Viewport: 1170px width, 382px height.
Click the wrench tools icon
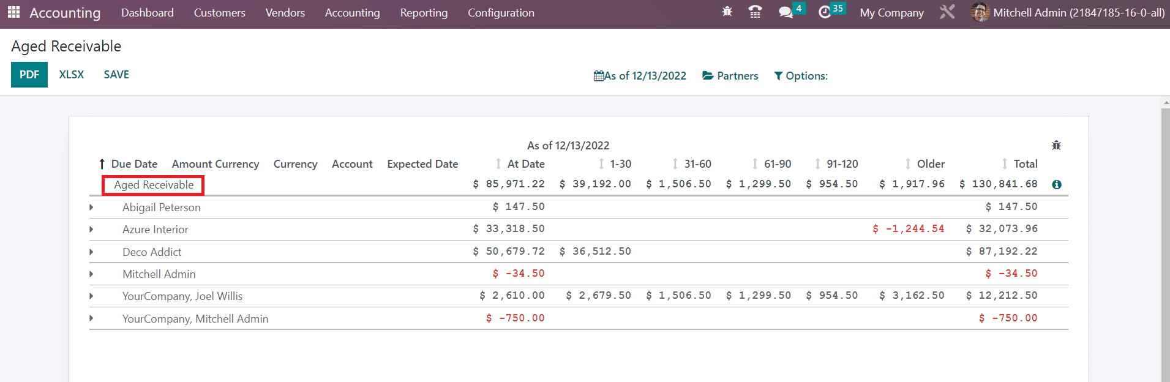click(947, 12)
